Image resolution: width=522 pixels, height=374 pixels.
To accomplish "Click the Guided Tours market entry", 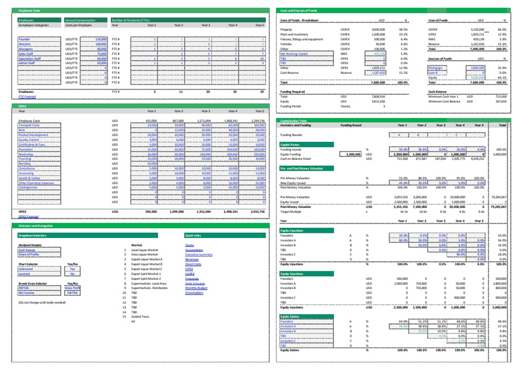I will pos(140,317).
